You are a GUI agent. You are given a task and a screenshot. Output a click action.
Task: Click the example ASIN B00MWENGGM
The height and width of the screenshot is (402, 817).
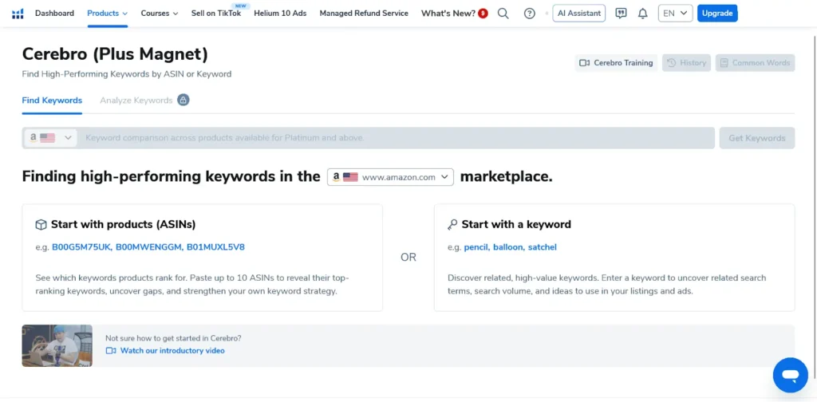149,247
